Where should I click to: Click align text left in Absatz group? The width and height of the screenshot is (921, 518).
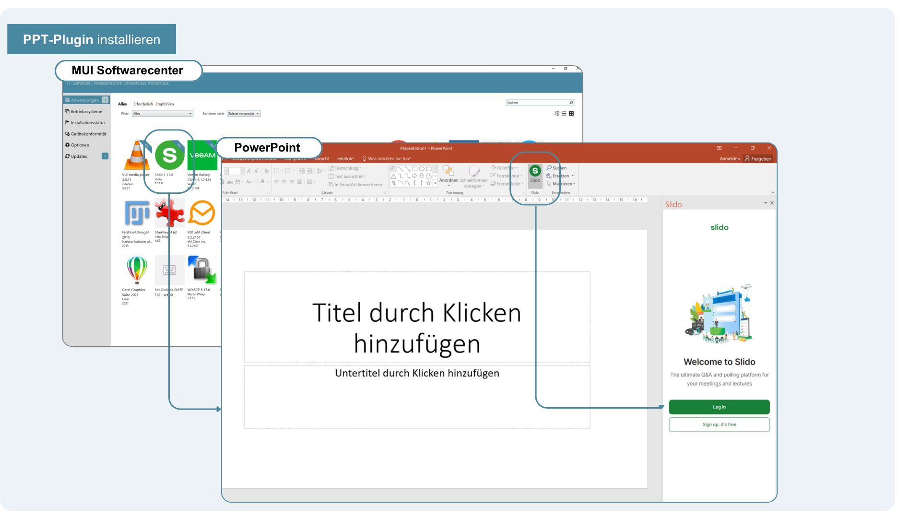coord(276,182)
